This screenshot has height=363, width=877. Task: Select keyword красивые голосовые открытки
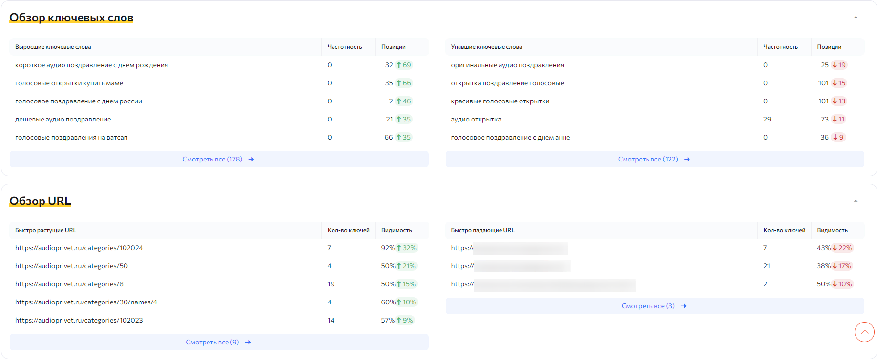click(500, 101)
